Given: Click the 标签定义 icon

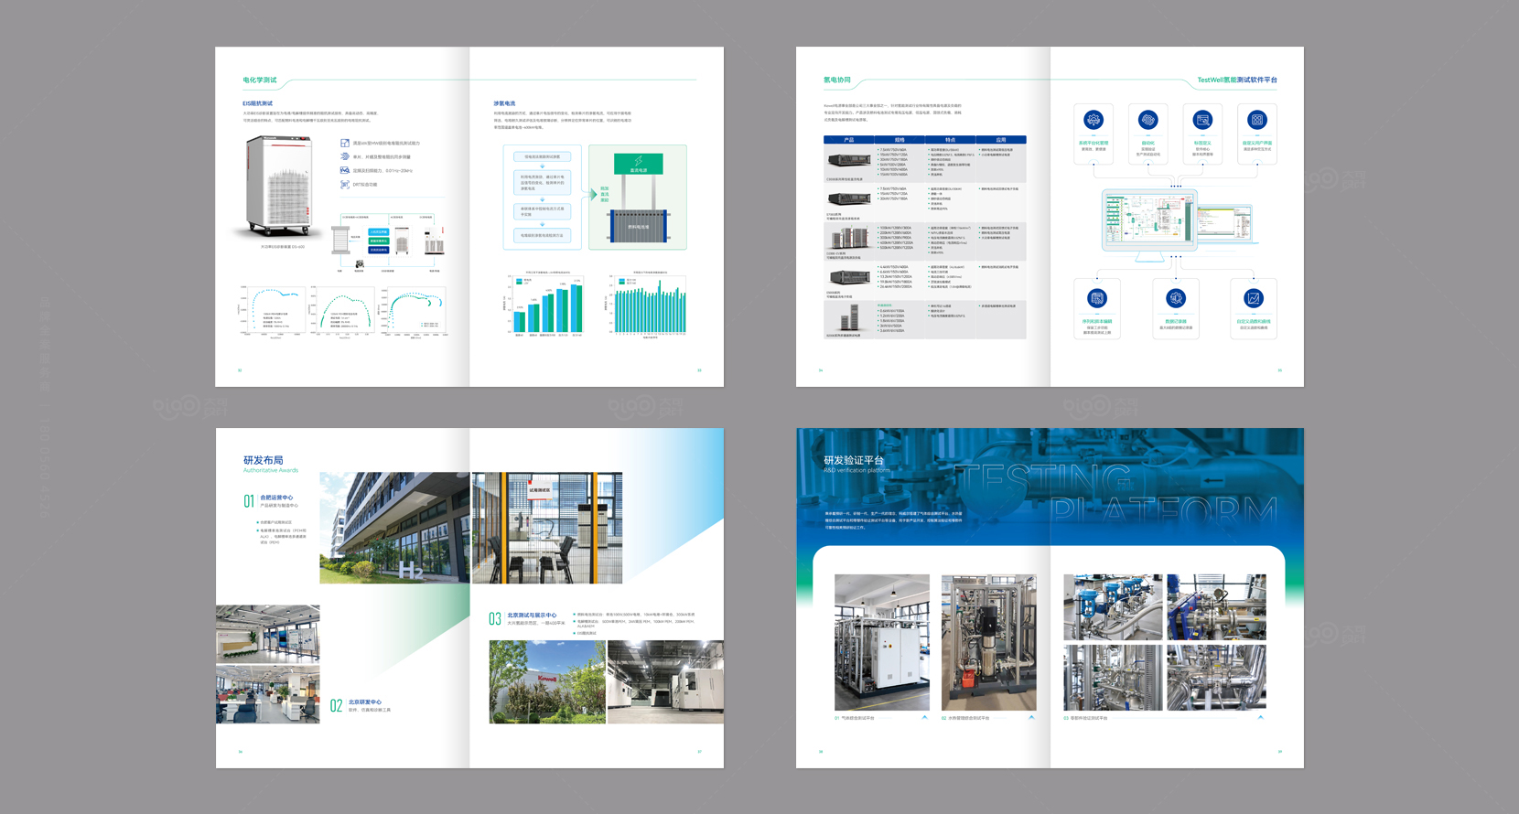Looking at the screenshot, I should coord(1202,120).
